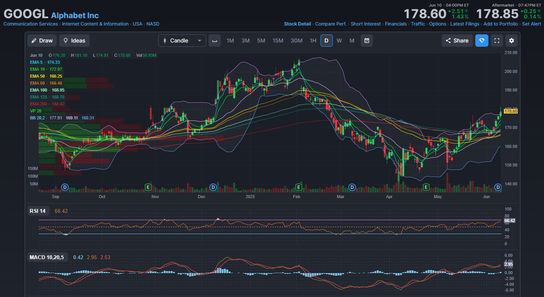Image resolution: width=544 pixels, height=297 pixels.
Task: Click the USA country link
Action: tap(137, 24)
